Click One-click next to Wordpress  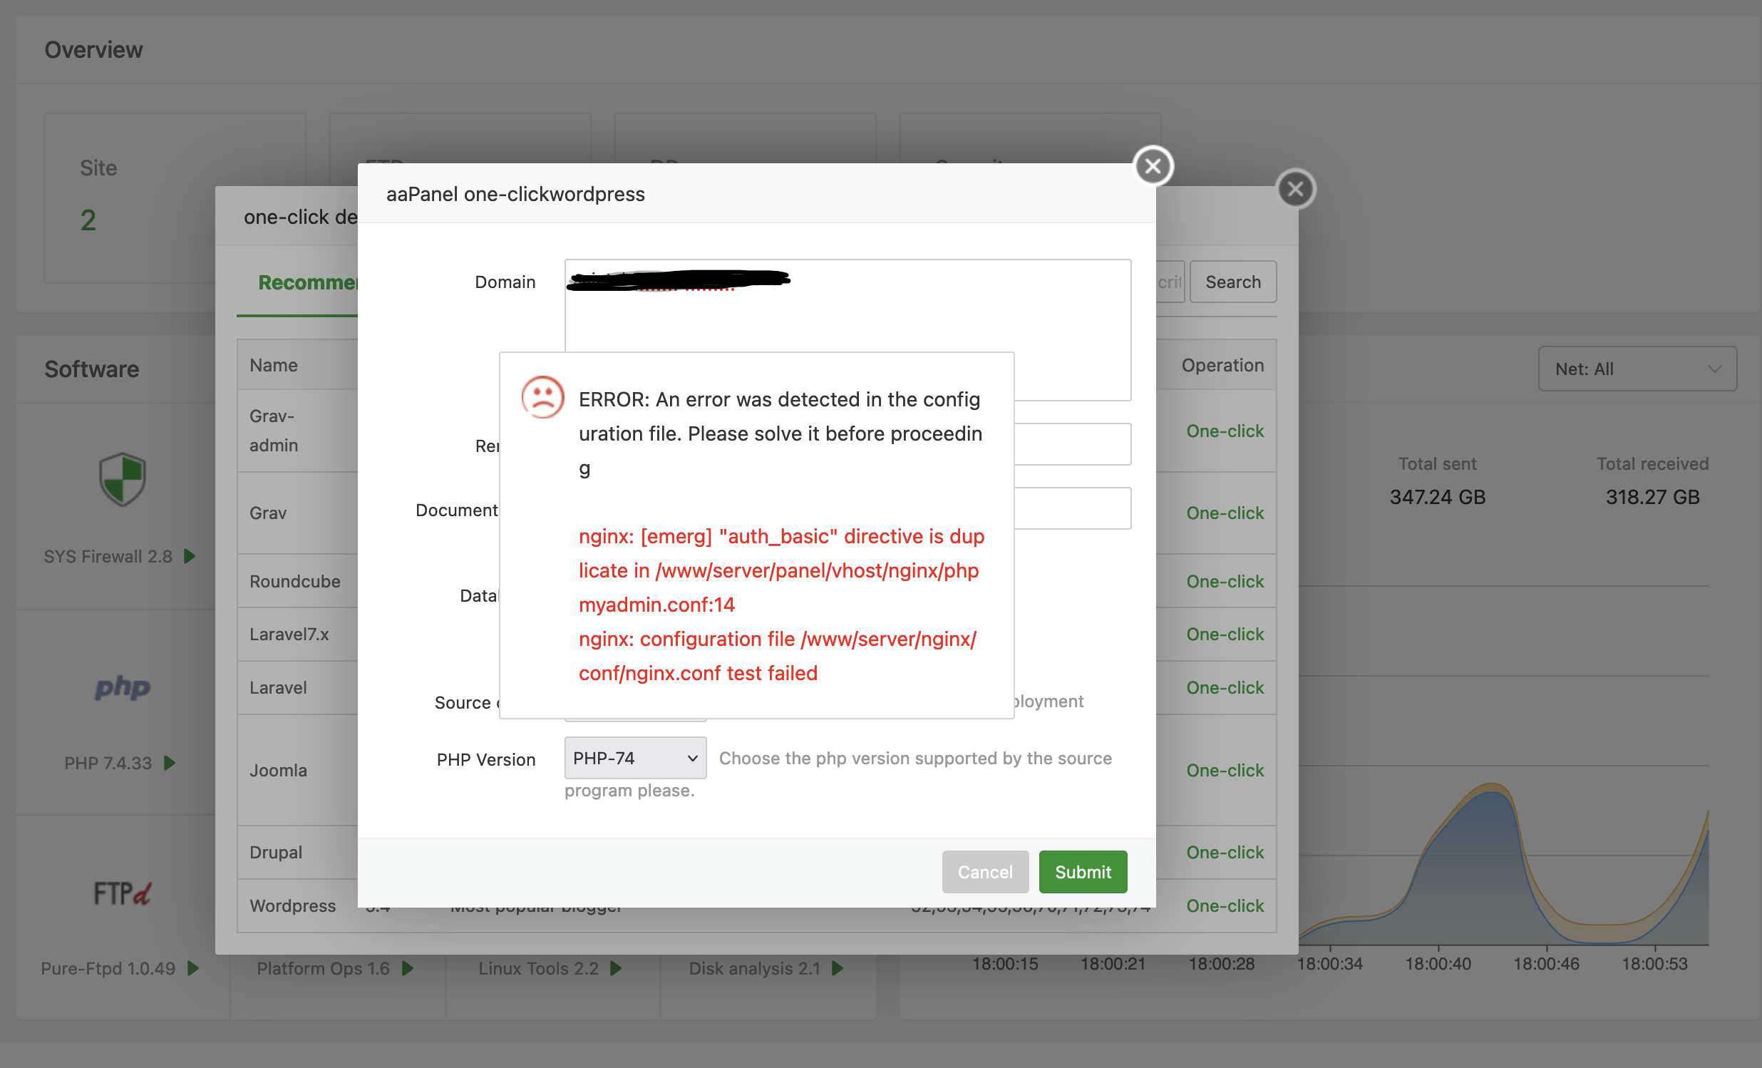[1225, 905]
